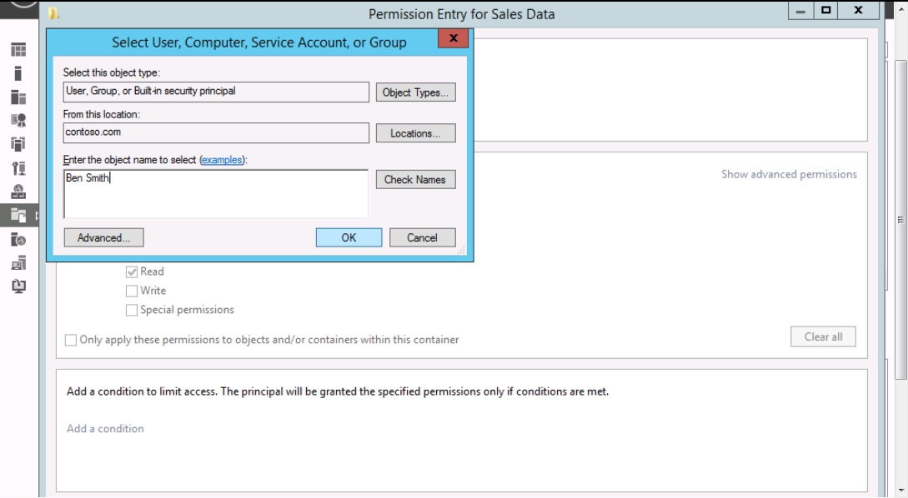Expand the Advanced... search options
This screenshot has height=498, width=908.
(103, 237)
